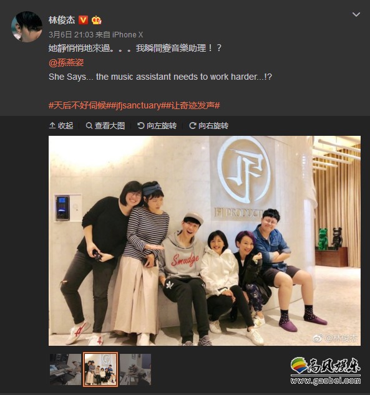Open the 3月6日 21:03 timestamp link

(71, 34)
